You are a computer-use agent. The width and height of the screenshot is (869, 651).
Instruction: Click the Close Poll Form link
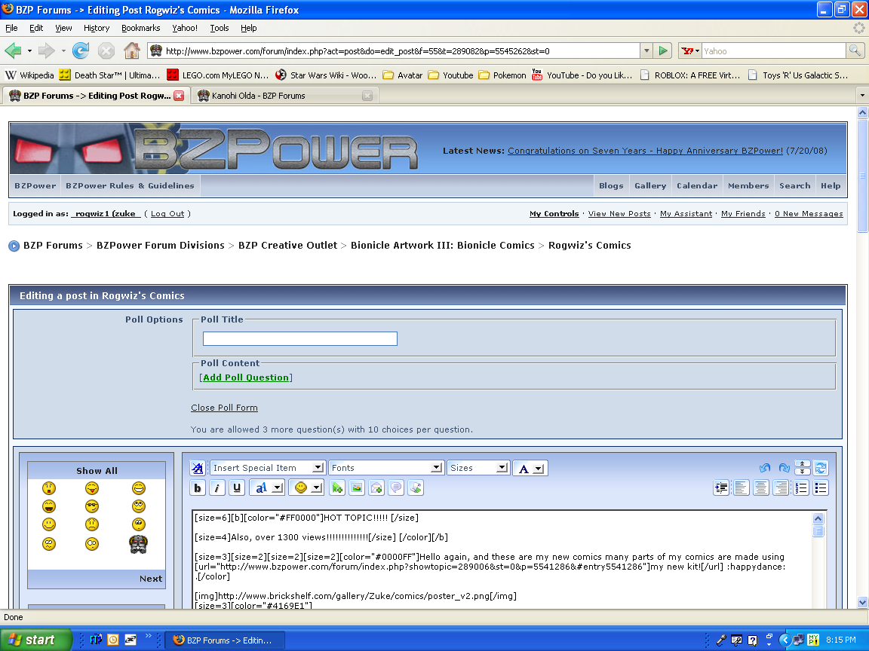click(224, 408)
